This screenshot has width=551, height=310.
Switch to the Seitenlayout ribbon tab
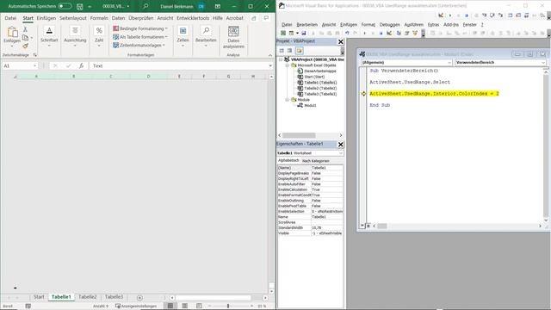[x=72, y=18]
